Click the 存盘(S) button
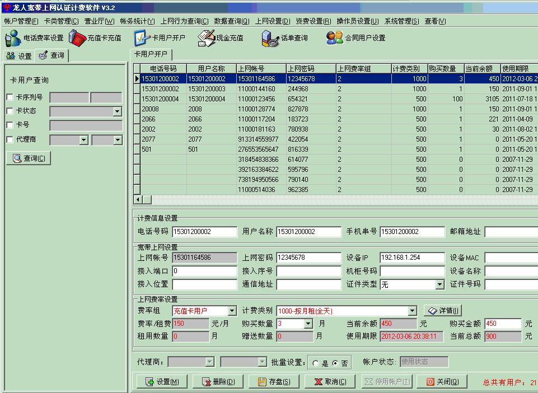The width and height of the screenshot is (538, 393). [x=274, y=381]
